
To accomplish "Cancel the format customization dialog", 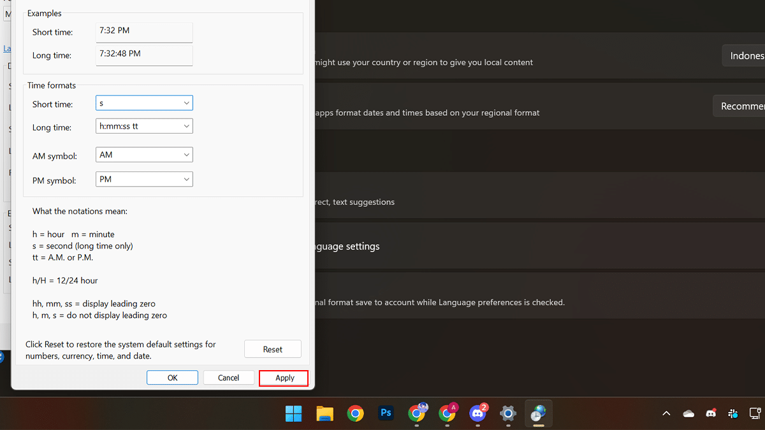I will pos(228,377).
